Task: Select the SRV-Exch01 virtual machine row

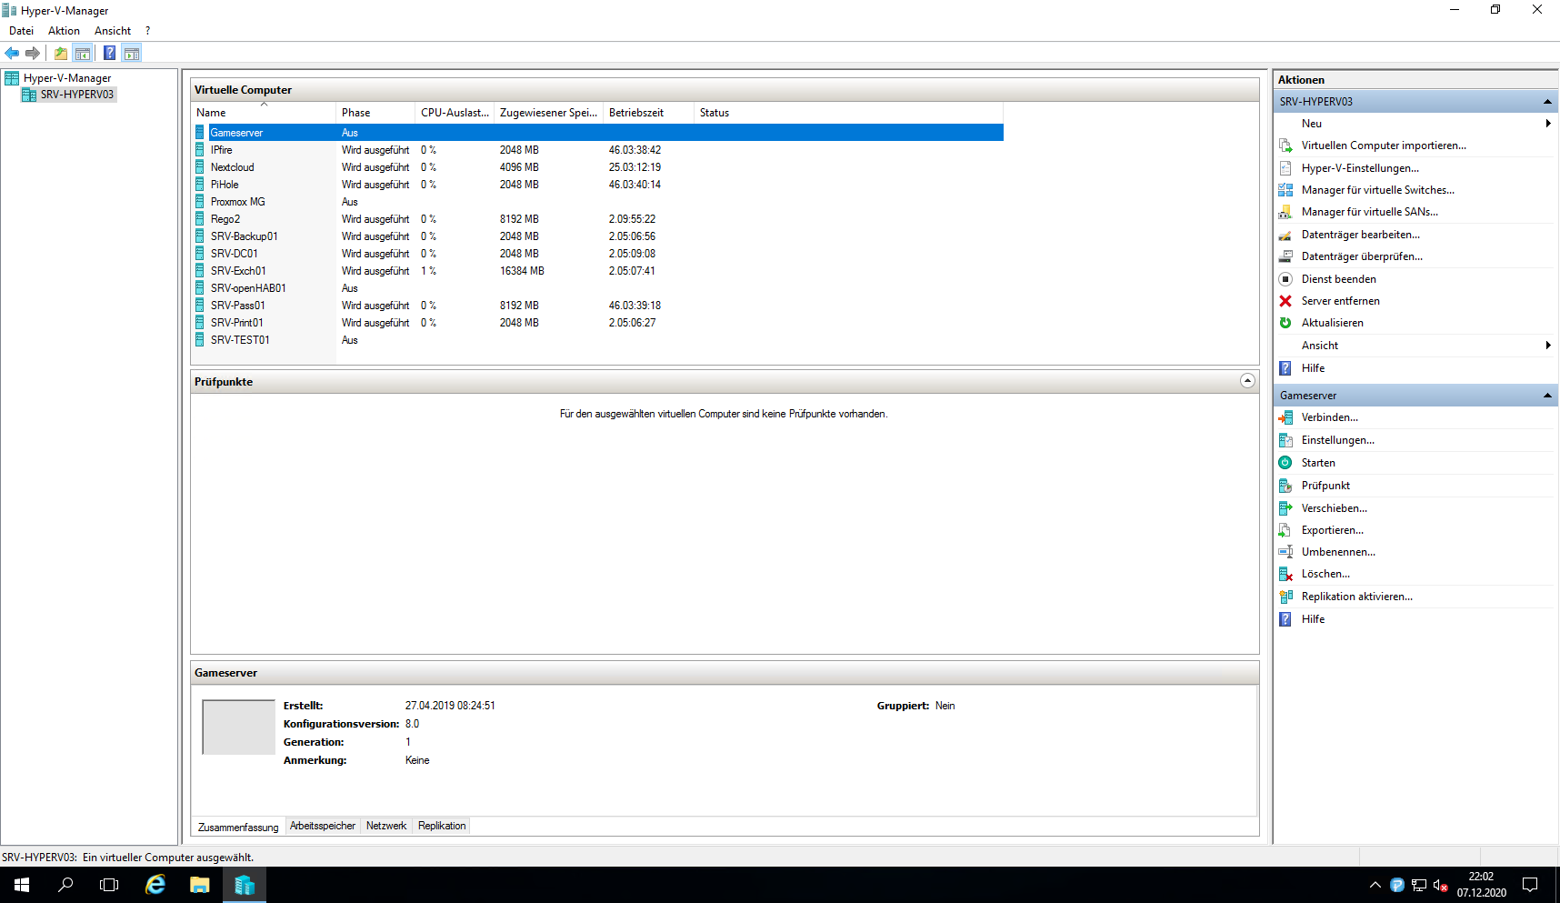Action: click(598, 271)
